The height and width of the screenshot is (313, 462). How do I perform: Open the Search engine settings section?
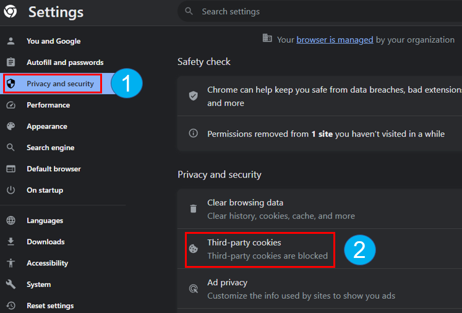(50, 148)
